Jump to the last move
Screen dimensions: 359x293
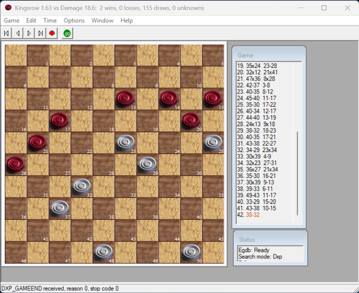41,34
